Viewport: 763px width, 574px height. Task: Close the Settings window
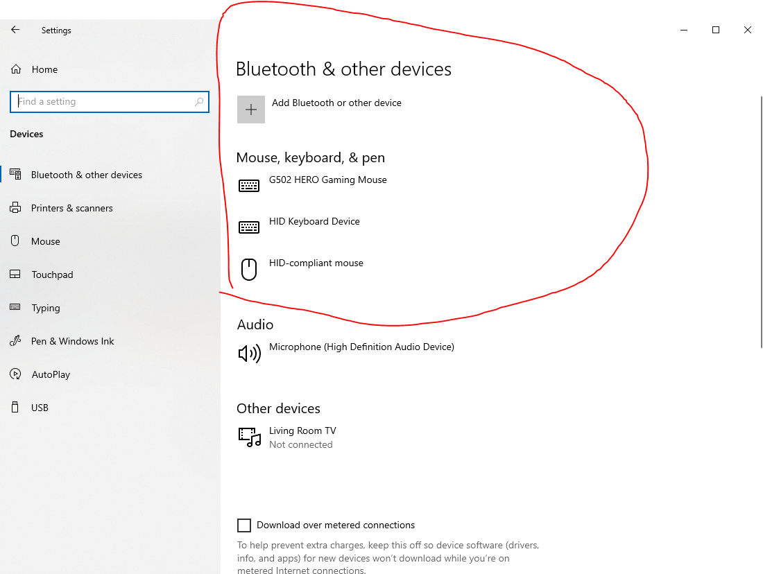tap(748, 31)
